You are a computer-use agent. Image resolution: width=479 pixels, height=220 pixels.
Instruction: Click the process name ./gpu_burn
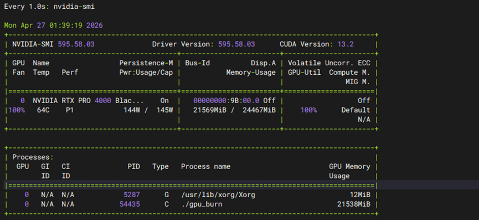[x=202, y=204]
